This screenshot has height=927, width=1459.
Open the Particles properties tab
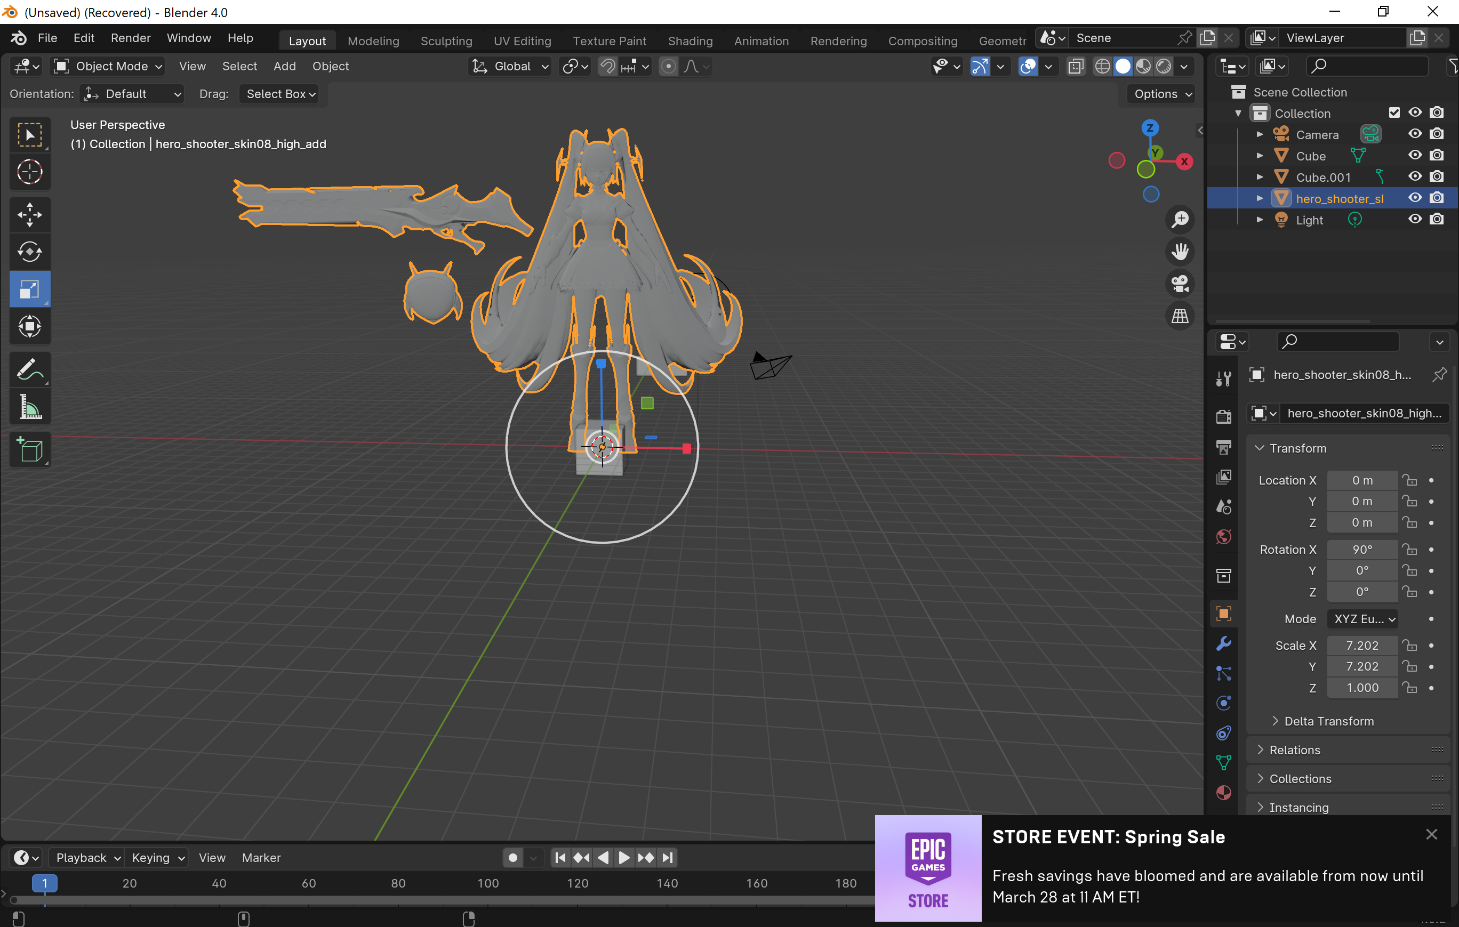tap(1223, 673)
